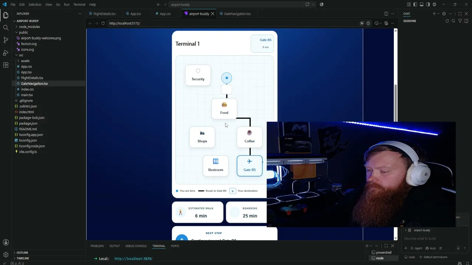Click the Coffee card on the map
Viewport: 472px width, 265px height.
tap(250, 137)
